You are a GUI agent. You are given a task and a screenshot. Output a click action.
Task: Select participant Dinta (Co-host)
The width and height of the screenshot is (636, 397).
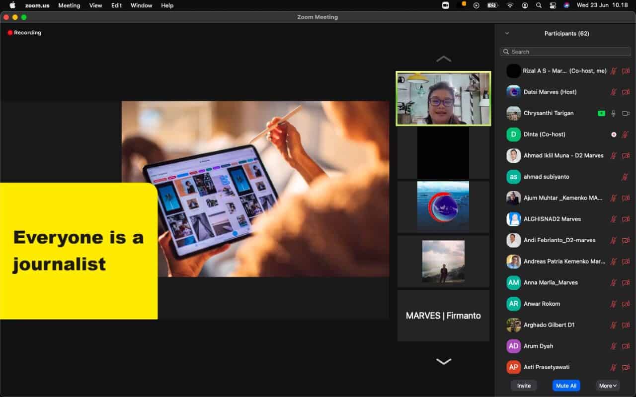(565, 134)
